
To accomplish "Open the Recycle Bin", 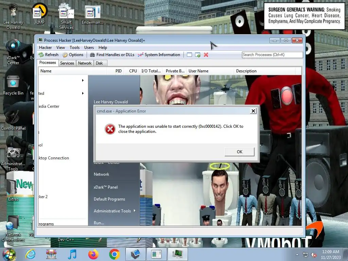I will pyautogui.click(x=13, y=85).
